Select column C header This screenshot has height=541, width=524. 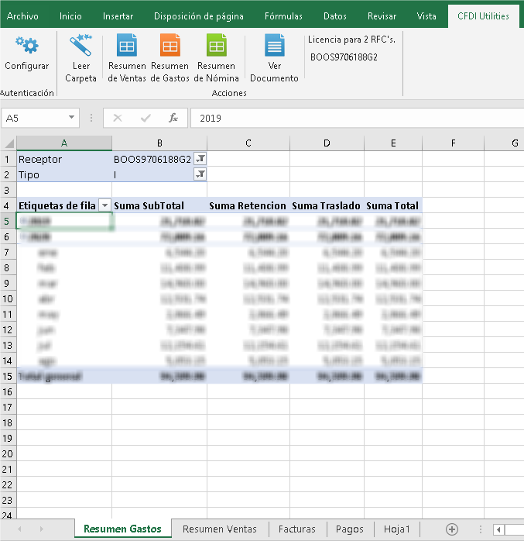(248, 143)
